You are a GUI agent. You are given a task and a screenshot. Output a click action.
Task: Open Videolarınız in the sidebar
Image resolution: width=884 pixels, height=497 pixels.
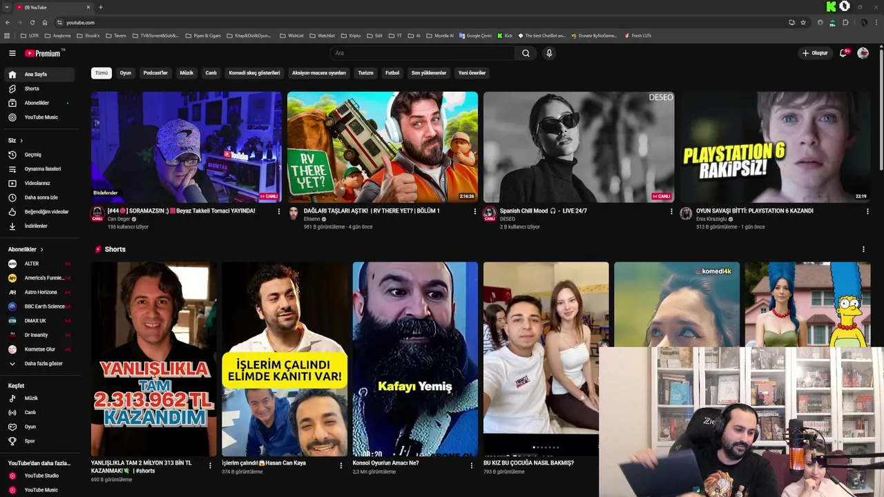(x=40, y=183)
